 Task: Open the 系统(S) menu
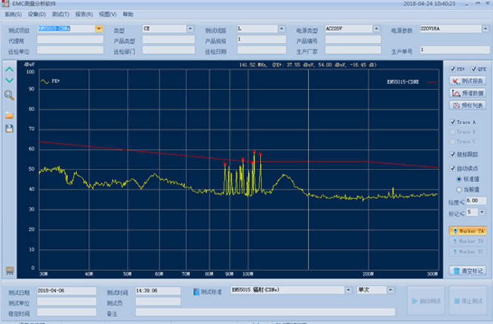pyautogui.click(x=13, y=14)
